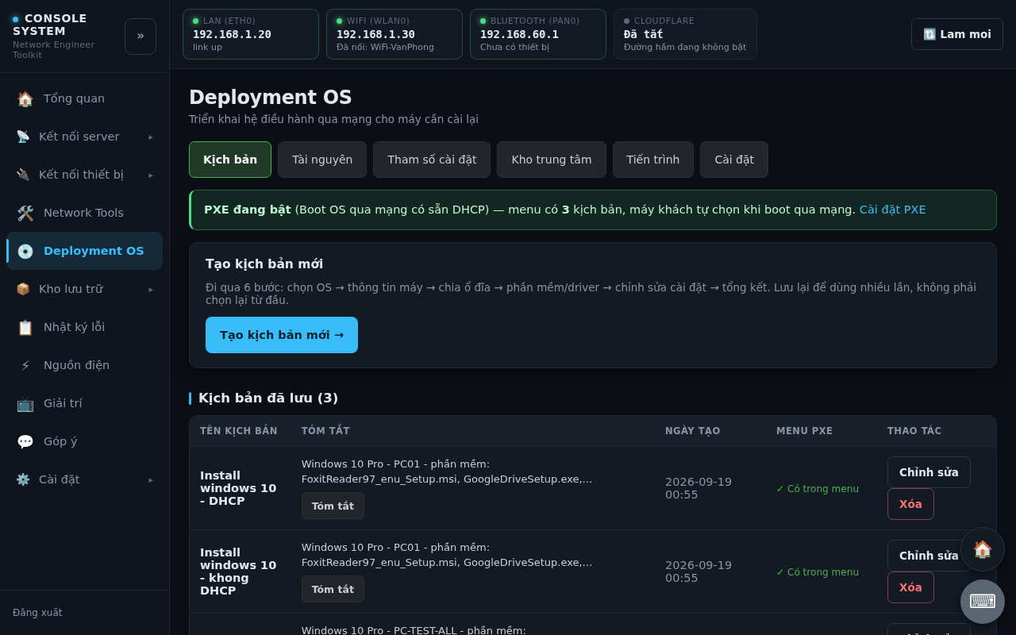Open Giải trí in the sidebar

pyautogui.click(x=85, y=403)
